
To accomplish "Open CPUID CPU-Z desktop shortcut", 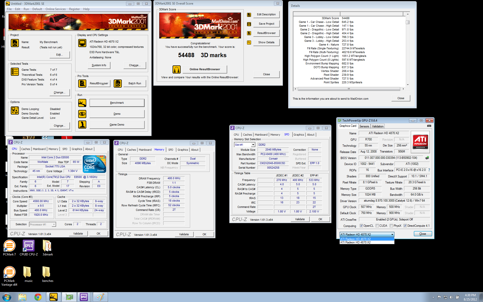I will 29,248.
